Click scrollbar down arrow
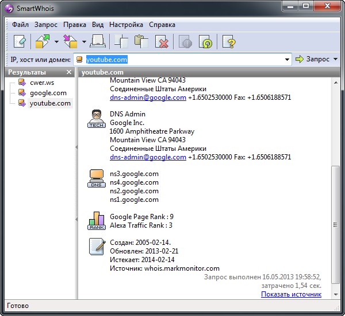 [336, 294]
